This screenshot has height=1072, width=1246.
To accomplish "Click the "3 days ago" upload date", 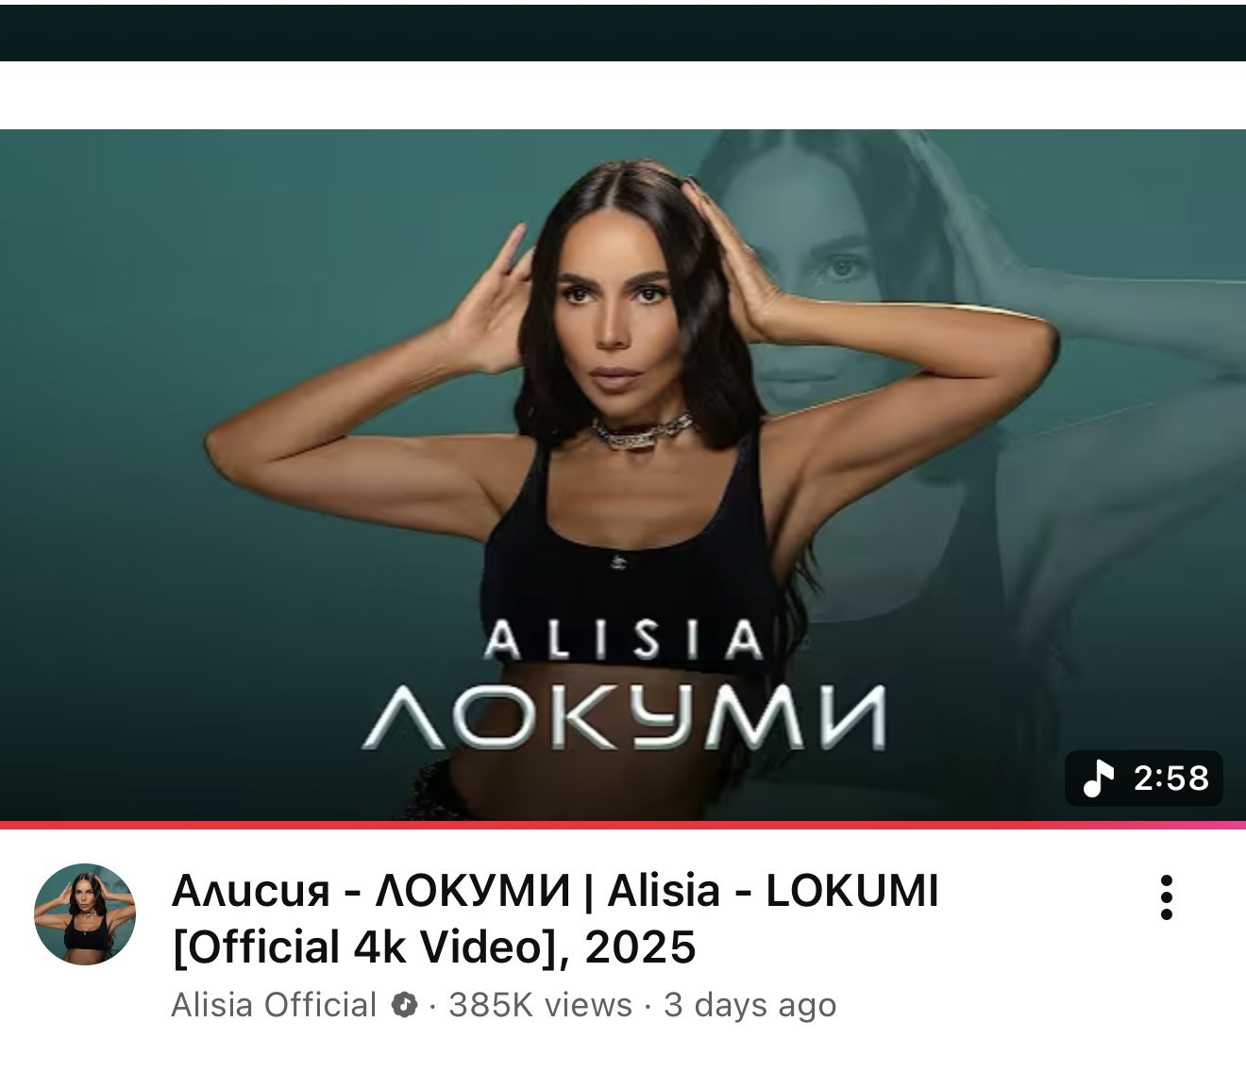I will click(x=749, y=1005).
